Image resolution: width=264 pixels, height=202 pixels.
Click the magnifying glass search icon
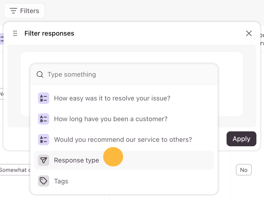tap(40, 75)
